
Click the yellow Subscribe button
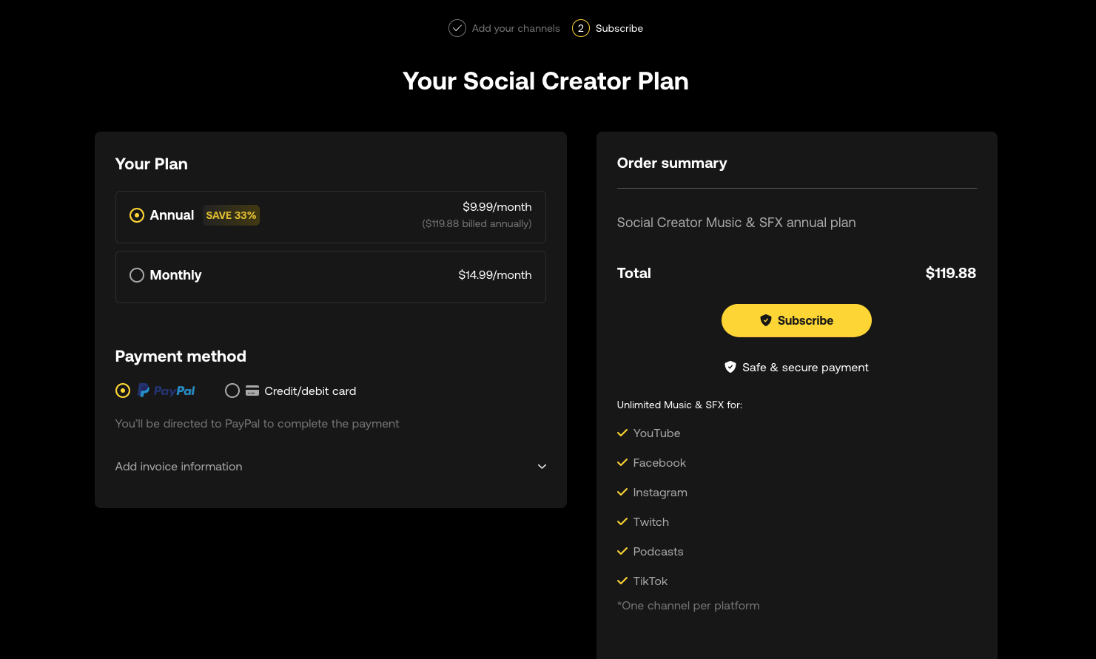[x=796, y=320]
